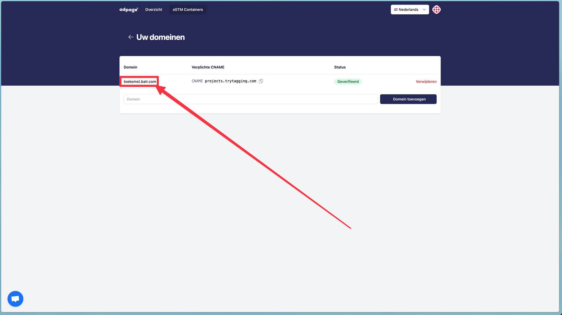
Task: Click the projects.trytagging.com CNAME text
Action: pos(230,81)
